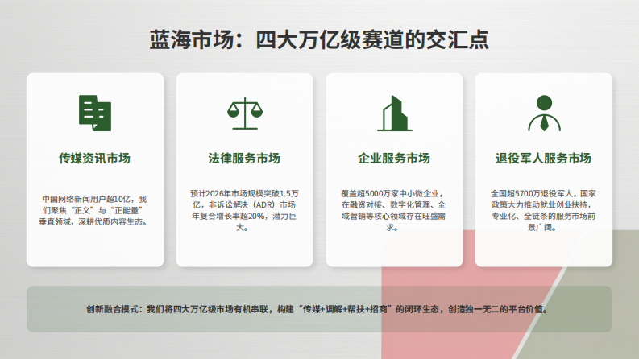The image size is (639, 359).
Task: Click the bottom banner text 创新融合模式
Action: coord(317,309)
